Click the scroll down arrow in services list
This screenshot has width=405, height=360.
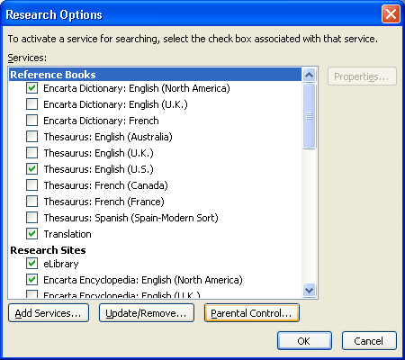(x=309, y=290)
